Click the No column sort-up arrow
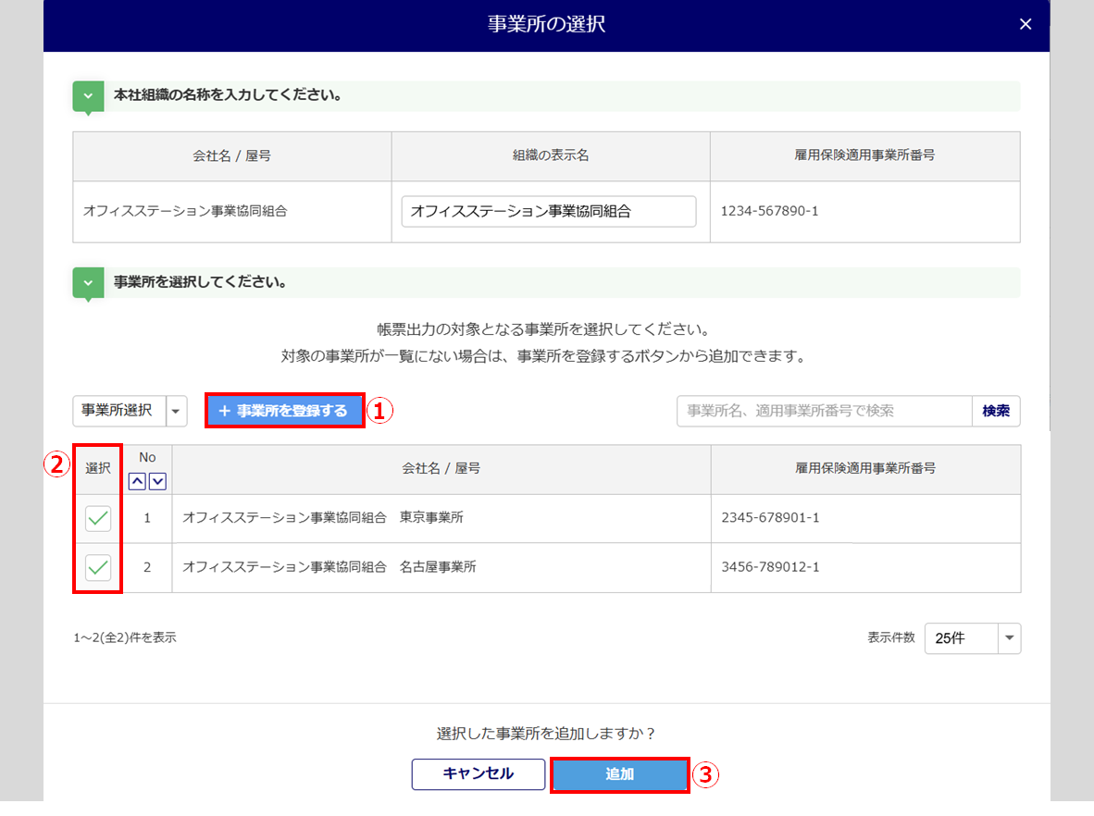The width and height of the screenshot is (1094, 816). tap(137, 480)
